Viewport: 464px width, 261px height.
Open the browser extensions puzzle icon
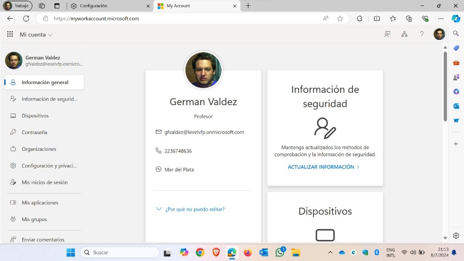point(360,19)
